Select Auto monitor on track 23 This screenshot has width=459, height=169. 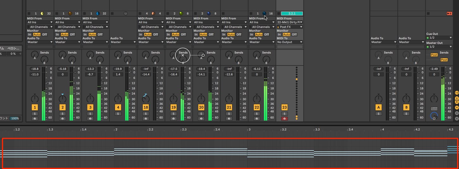click(x=286, y=34)
